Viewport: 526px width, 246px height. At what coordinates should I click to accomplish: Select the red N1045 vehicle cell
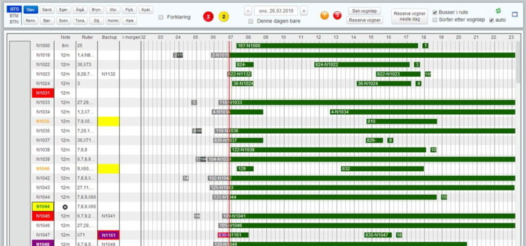43,216
